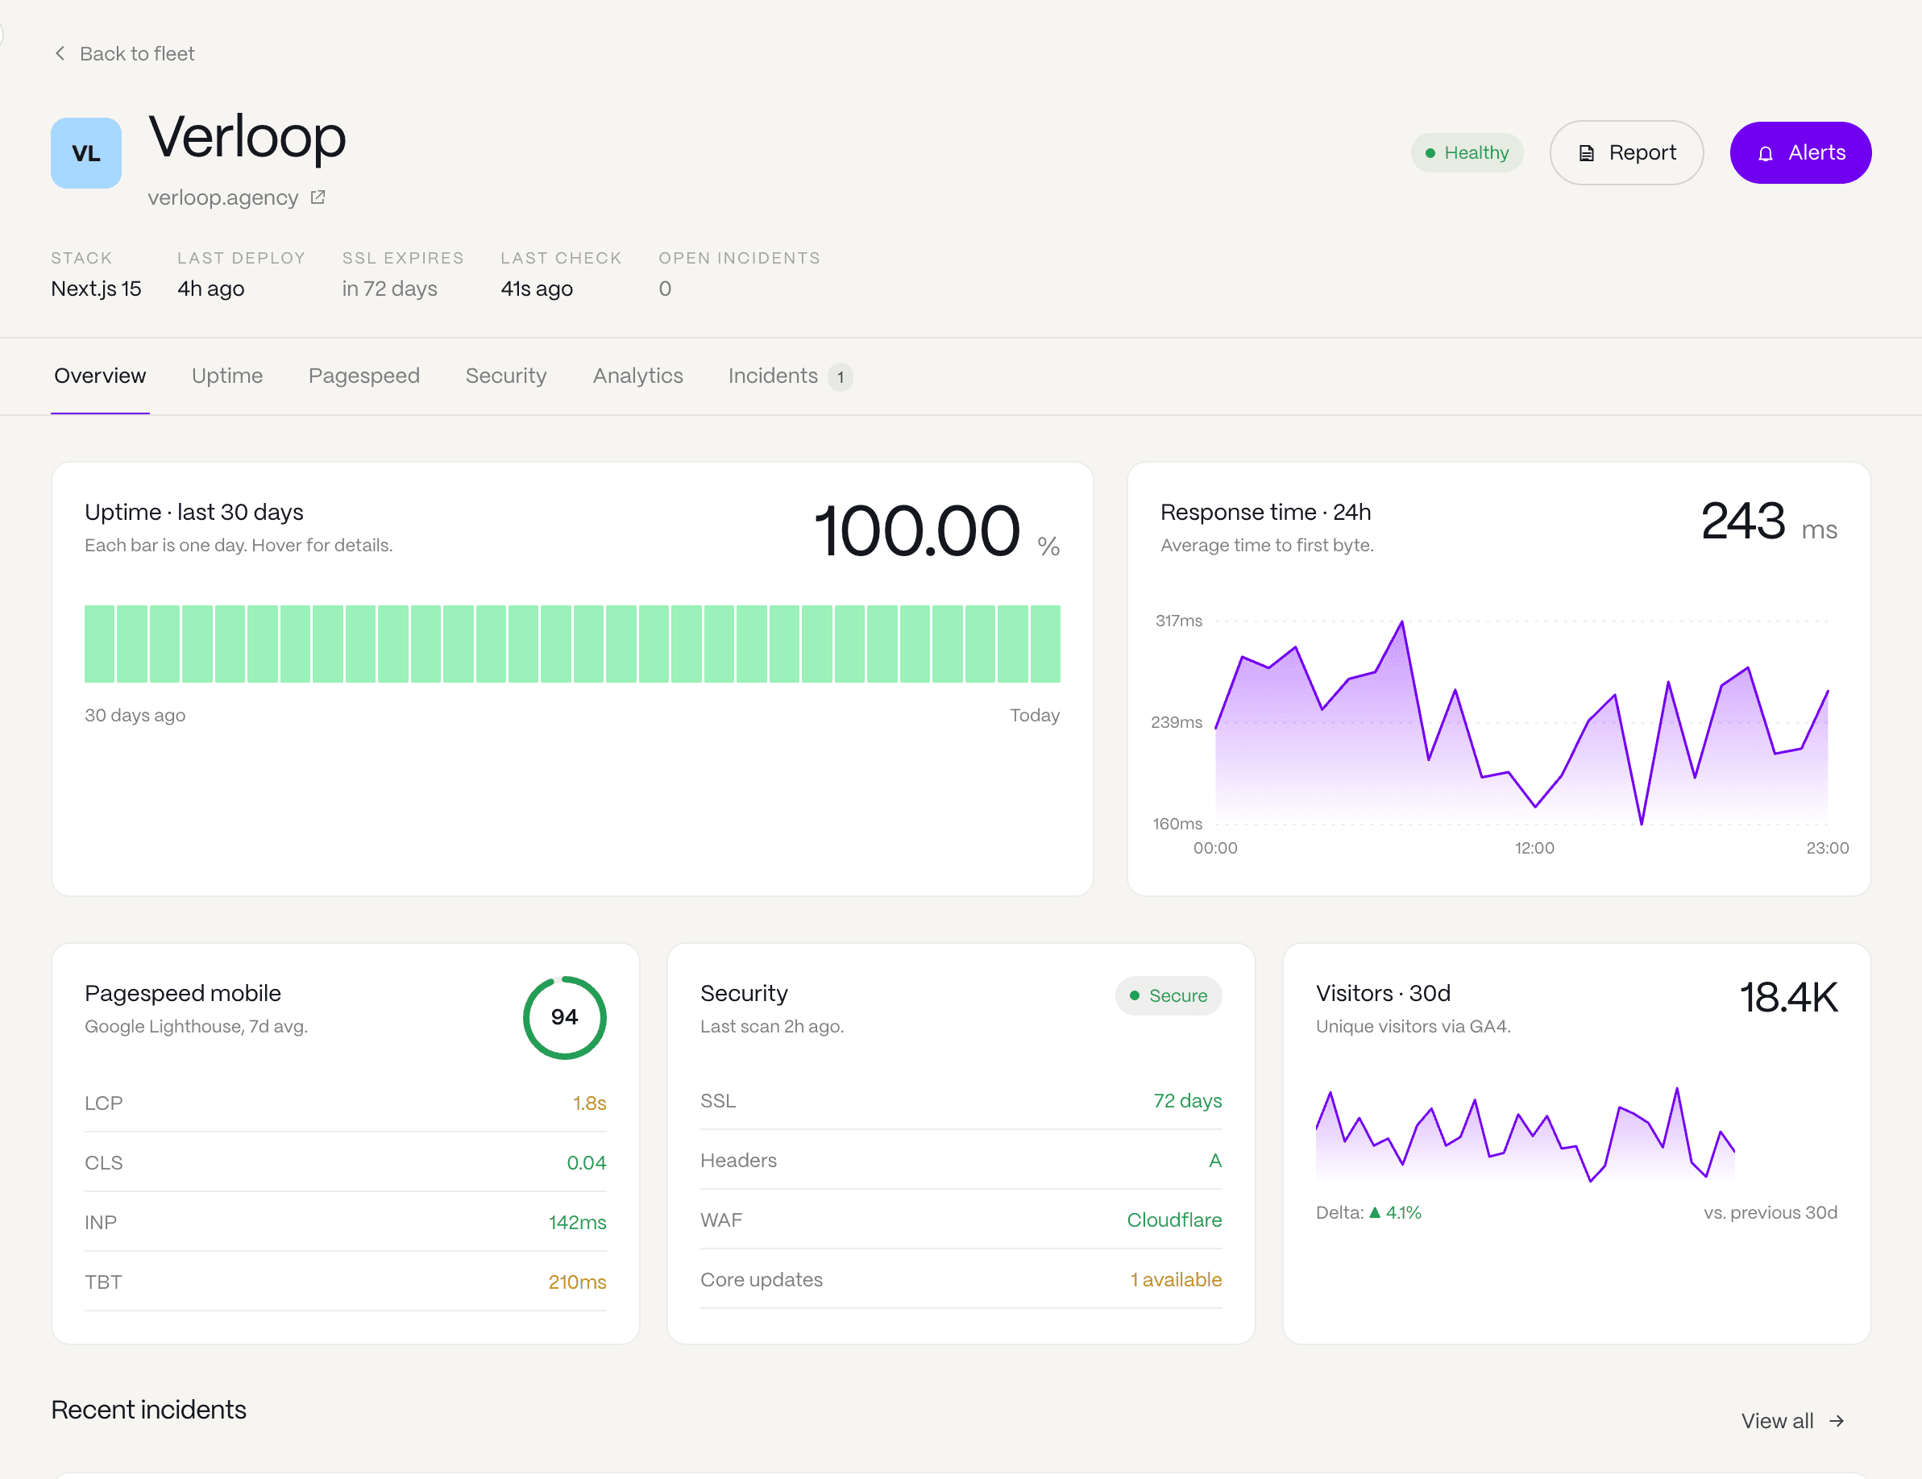This screenshot has width=1922, height=1479.
Task: Click the Core updates 1 available row
Action: point(961,1279)
